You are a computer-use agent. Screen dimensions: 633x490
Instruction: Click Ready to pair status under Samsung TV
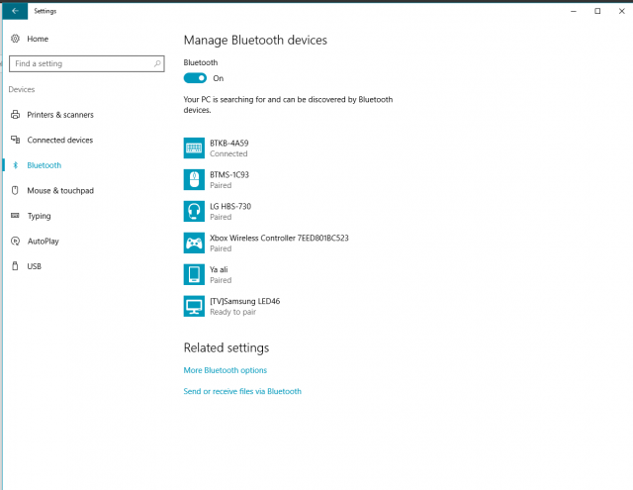pyautogui.click(x=233, y=312)
